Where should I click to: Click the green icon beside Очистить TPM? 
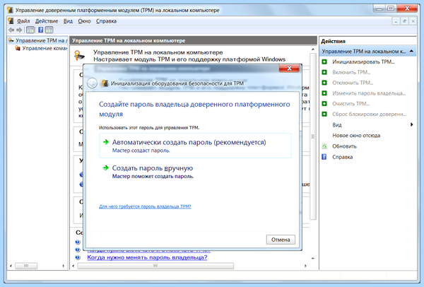(324, 104)
